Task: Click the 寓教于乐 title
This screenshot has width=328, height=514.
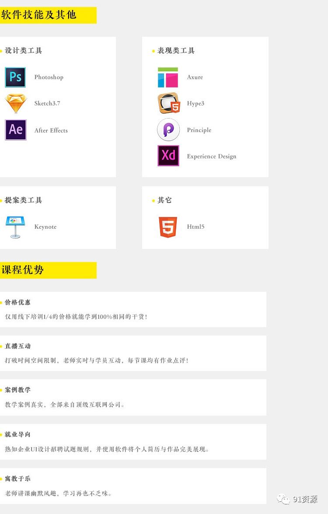Action: pos(17,479)
